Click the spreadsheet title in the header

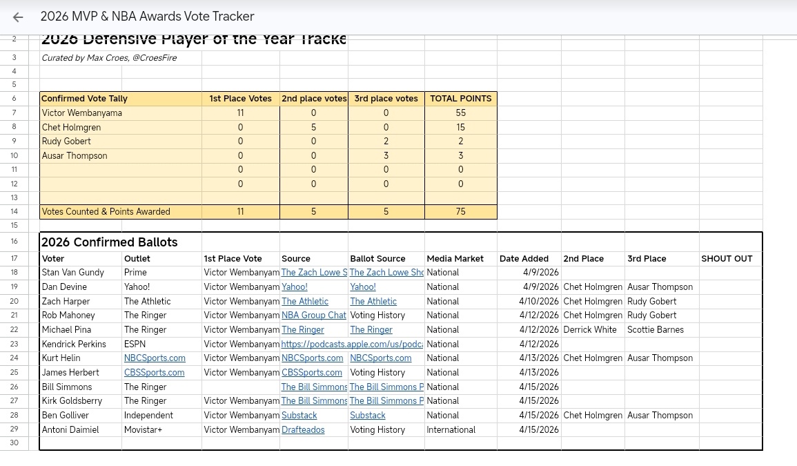(147, 17)
